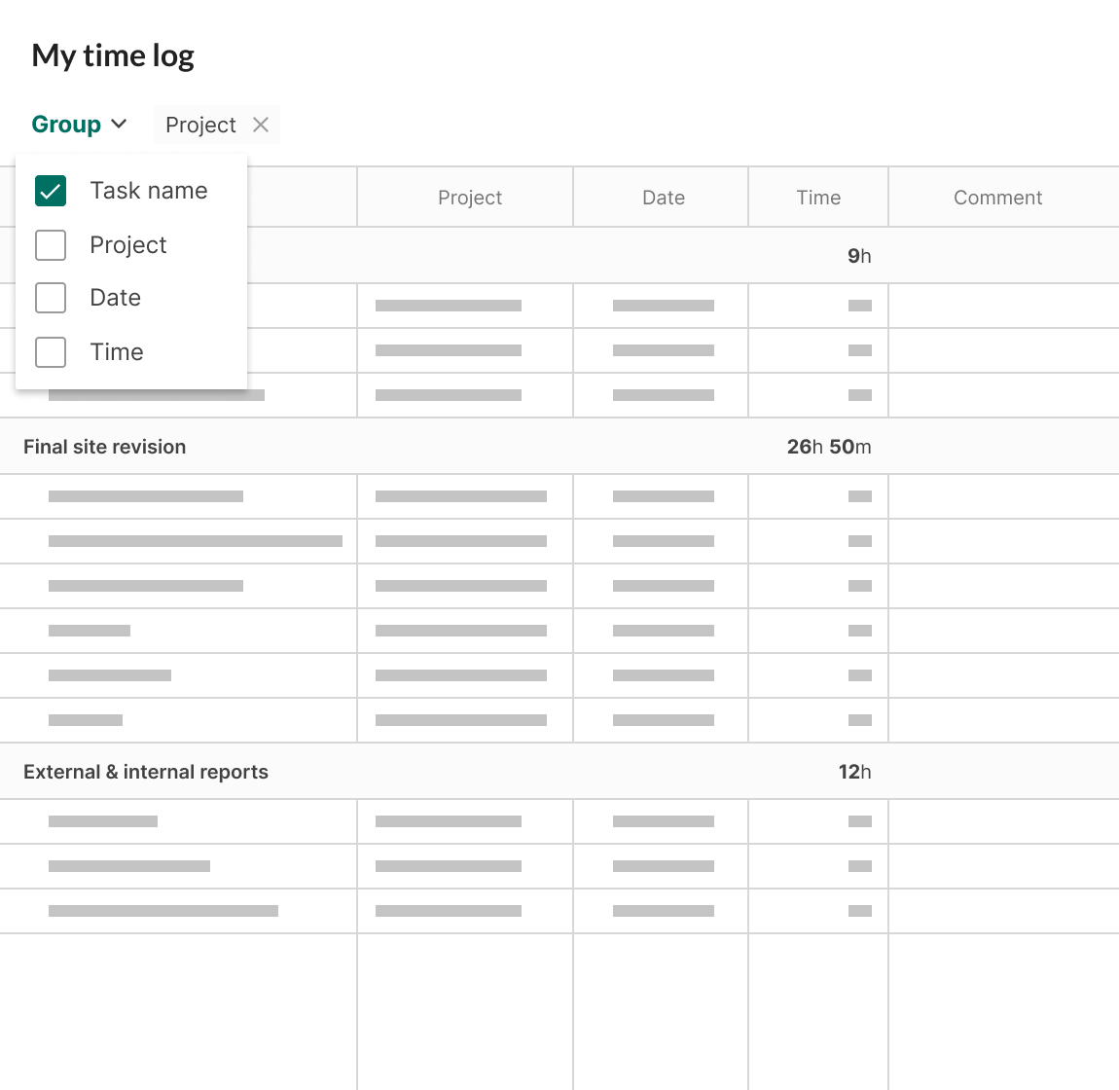Enable the Date grouping checkbox
Image resolution: width=1119 pixels, height=1090 pixels.
click(50, 298)
